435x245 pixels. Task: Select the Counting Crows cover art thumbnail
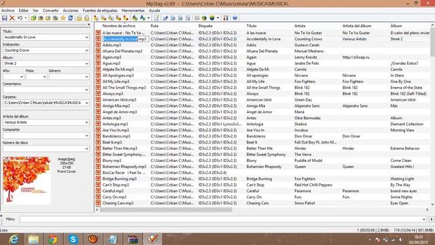coord(27,181)
